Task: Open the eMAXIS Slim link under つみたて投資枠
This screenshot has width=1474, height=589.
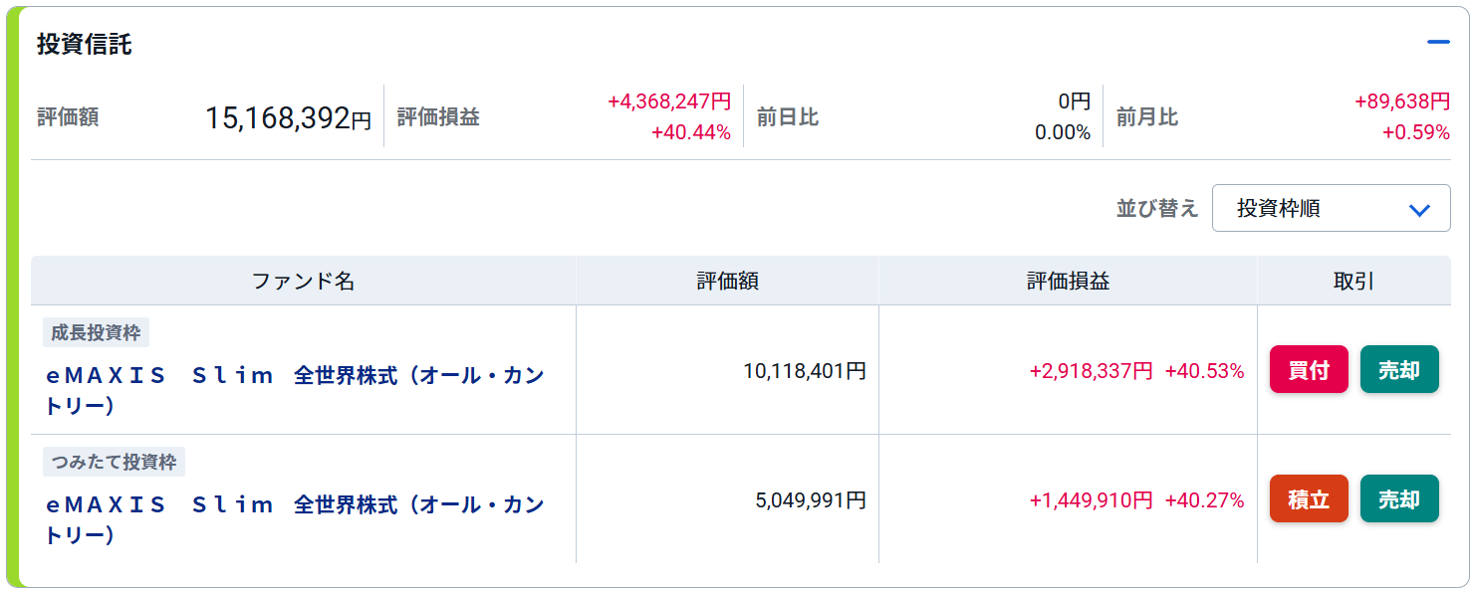Action: click(296, 519)
